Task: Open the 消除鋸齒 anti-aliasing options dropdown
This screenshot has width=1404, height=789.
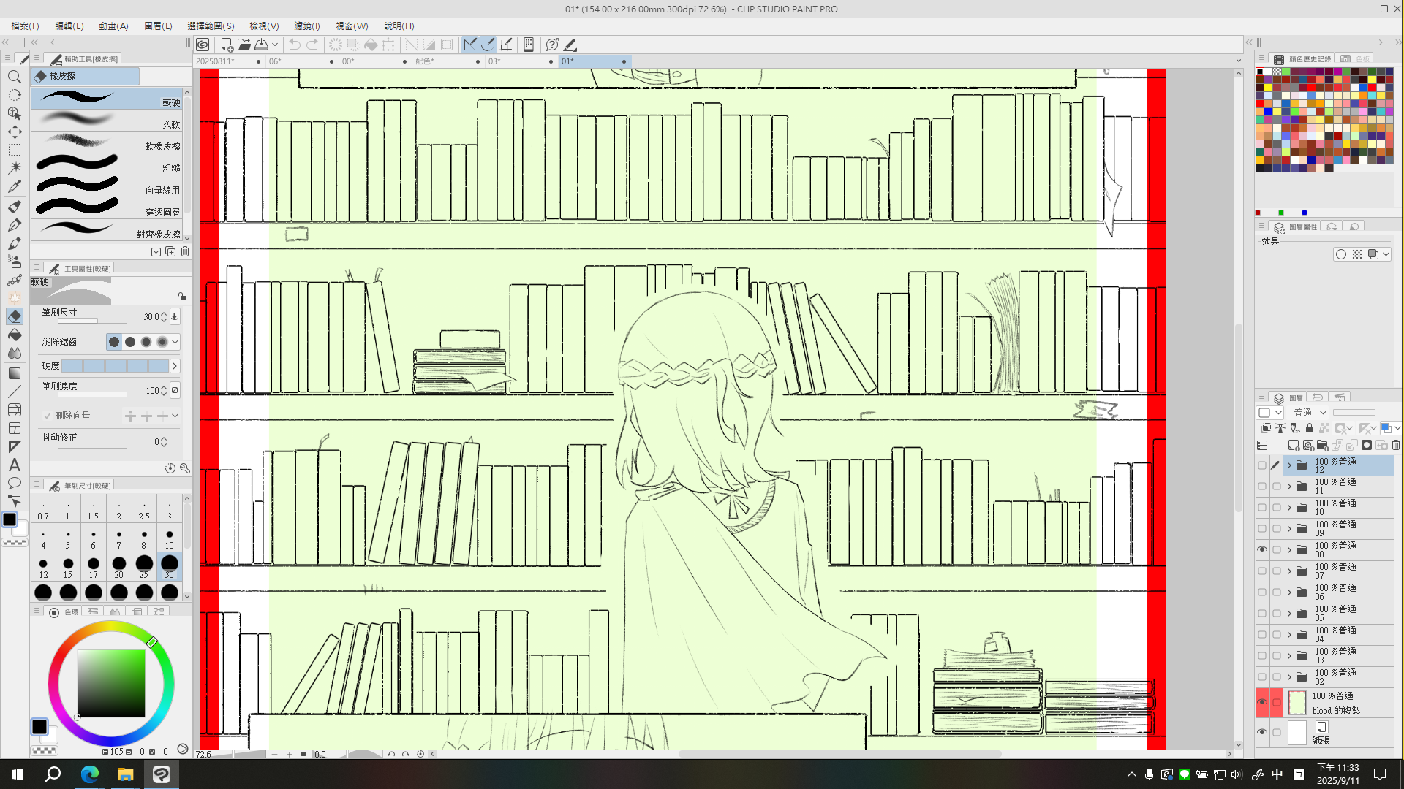Action: [x=175, y=342]
